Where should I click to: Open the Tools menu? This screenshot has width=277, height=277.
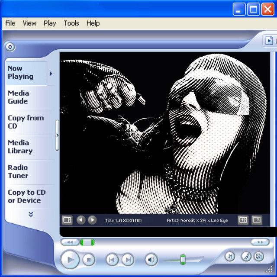[x=71, y=23]
